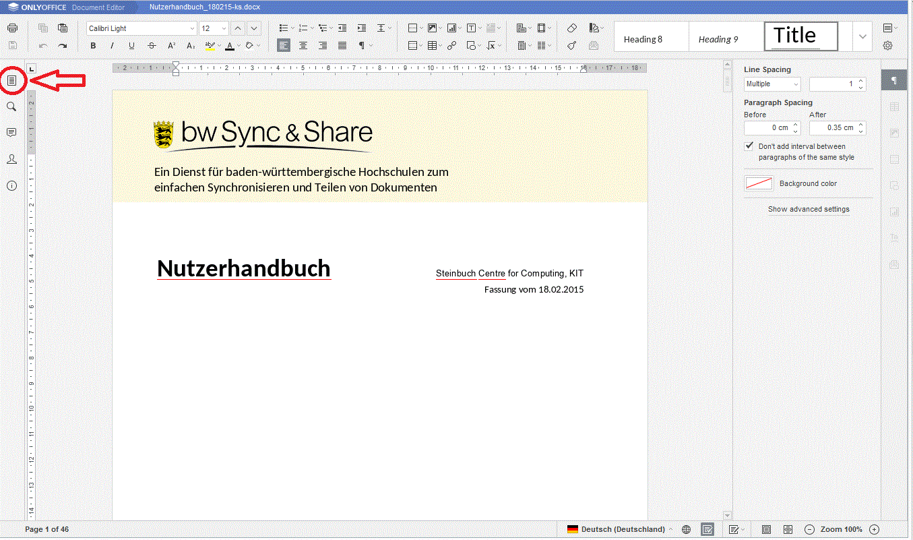Click the Nutzerhandbuch heading text
The width and height of the screenshot is (913, 540).
[x=244, y=268]
